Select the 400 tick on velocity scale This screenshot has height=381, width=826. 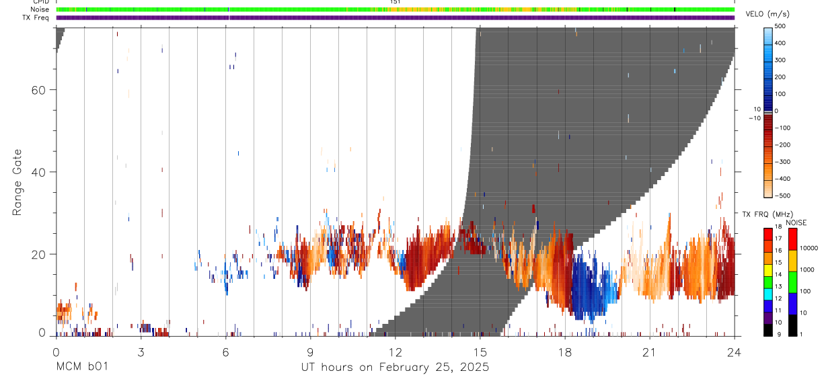click(x=779, y=43)
